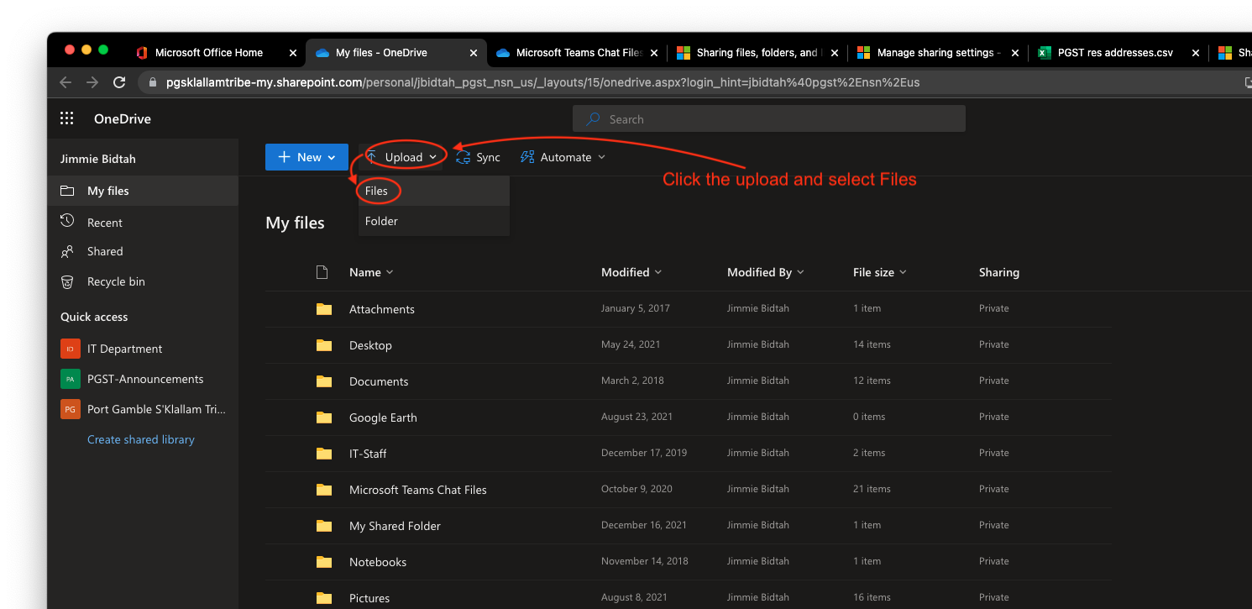1252x609 pixels.
Task: Click the My Shared Folder folder icon
Action: point(324,526)
